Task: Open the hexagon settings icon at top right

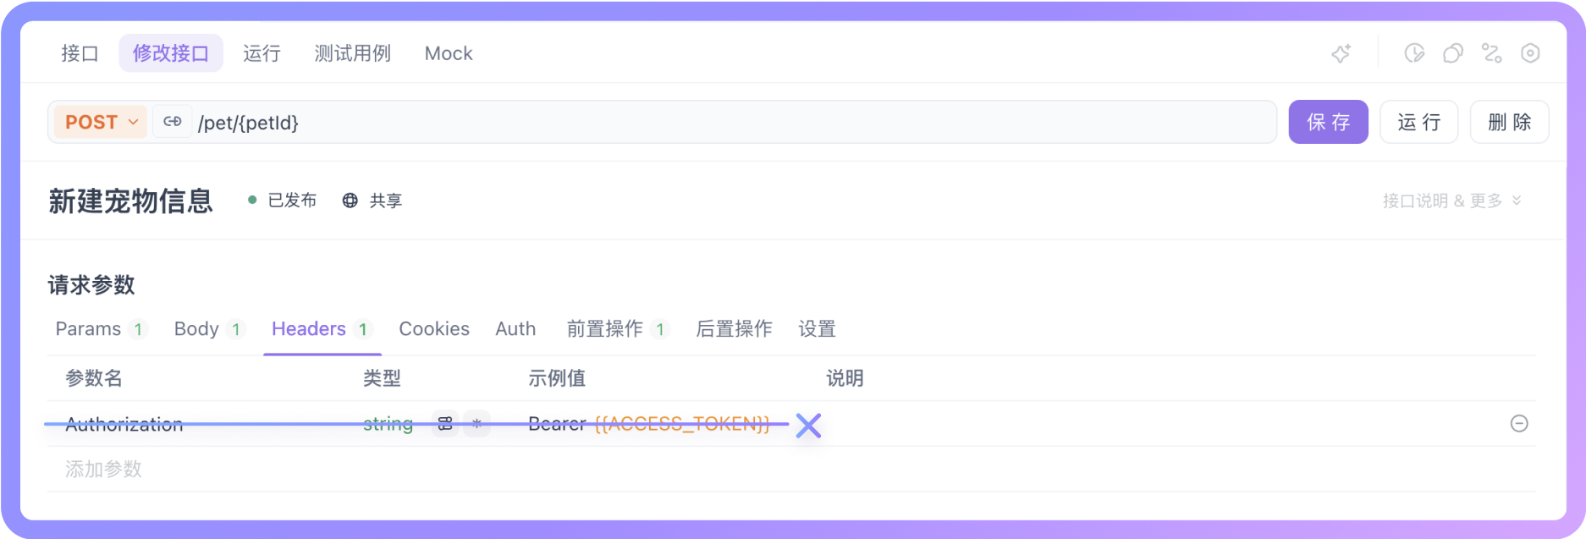Action: click(1530, 53)
